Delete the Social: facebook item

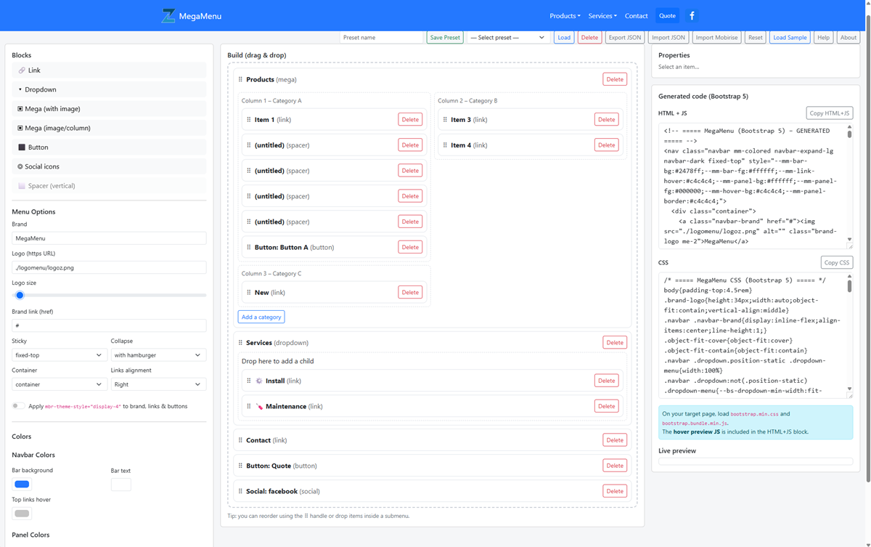pos(615,491)
